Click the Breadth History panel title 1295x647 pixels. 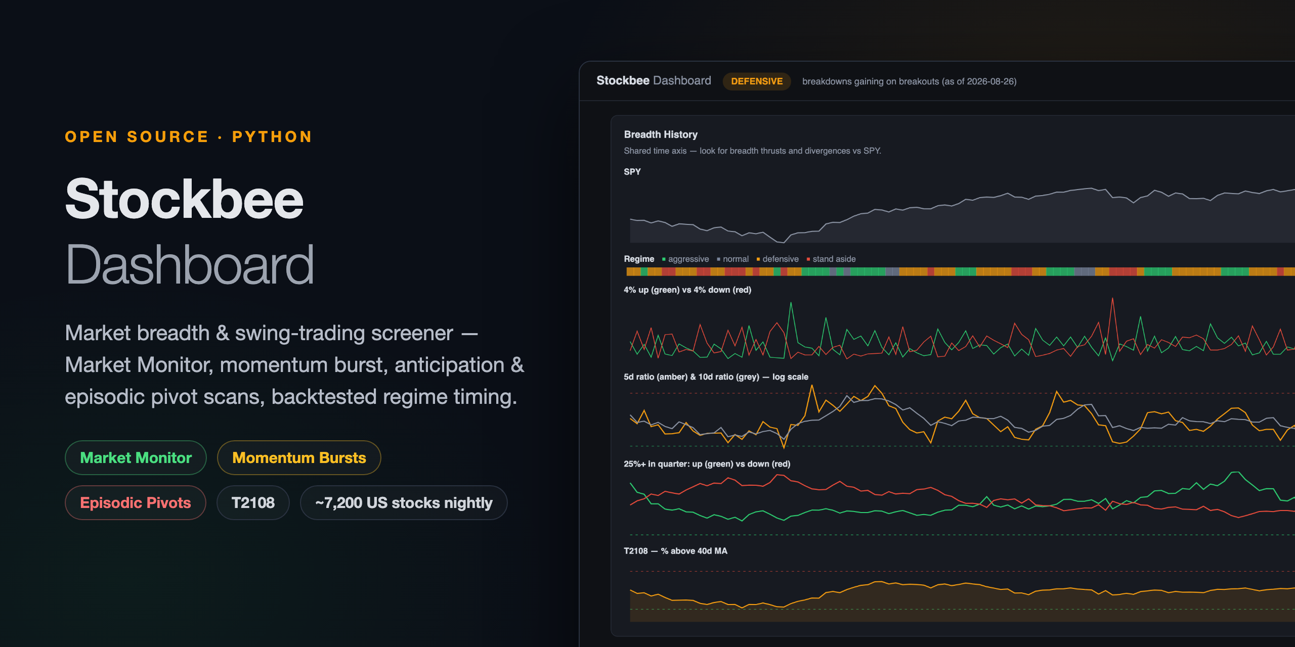[x=661, y=134]
